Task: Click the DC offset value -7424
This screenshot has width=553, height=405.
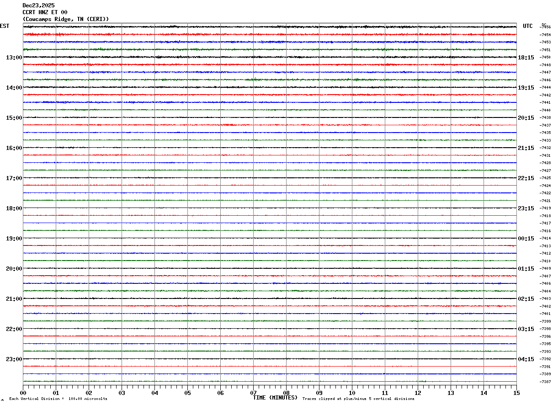Action: 545,186
